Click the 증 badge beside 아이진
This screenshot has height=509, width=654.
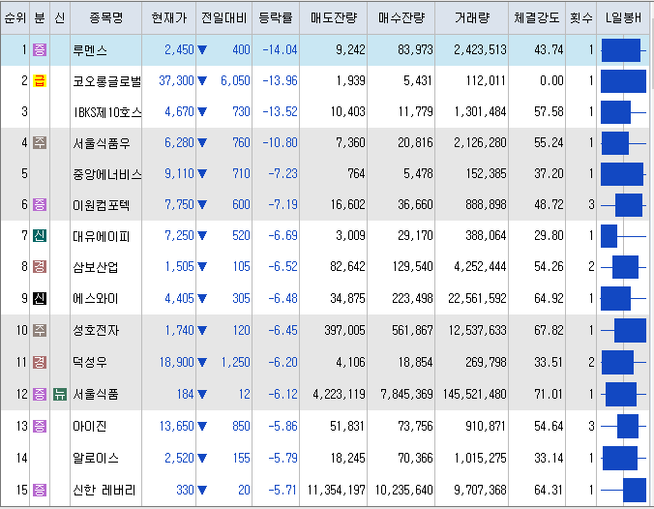click(40, 426)
